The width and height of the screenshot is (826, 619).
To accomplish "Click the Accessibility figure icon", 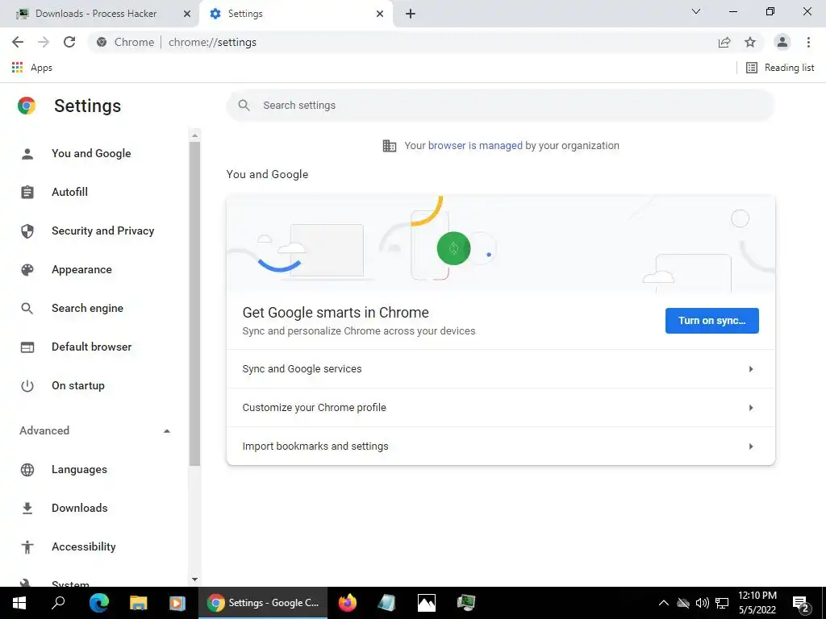I will pos(27,547).
